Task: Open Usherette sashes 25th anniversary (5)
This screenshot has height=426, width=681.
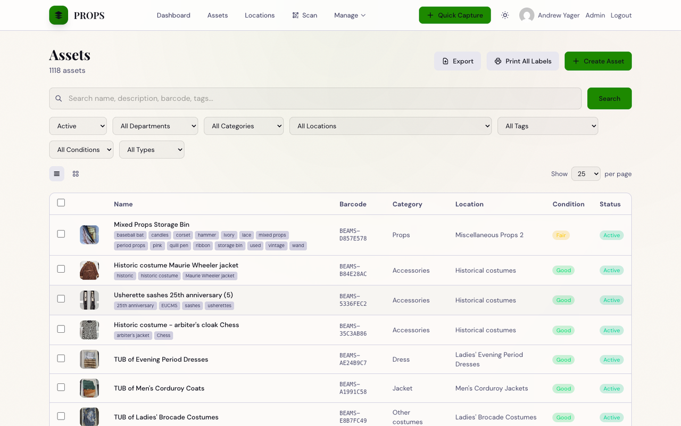Action: 173,295
